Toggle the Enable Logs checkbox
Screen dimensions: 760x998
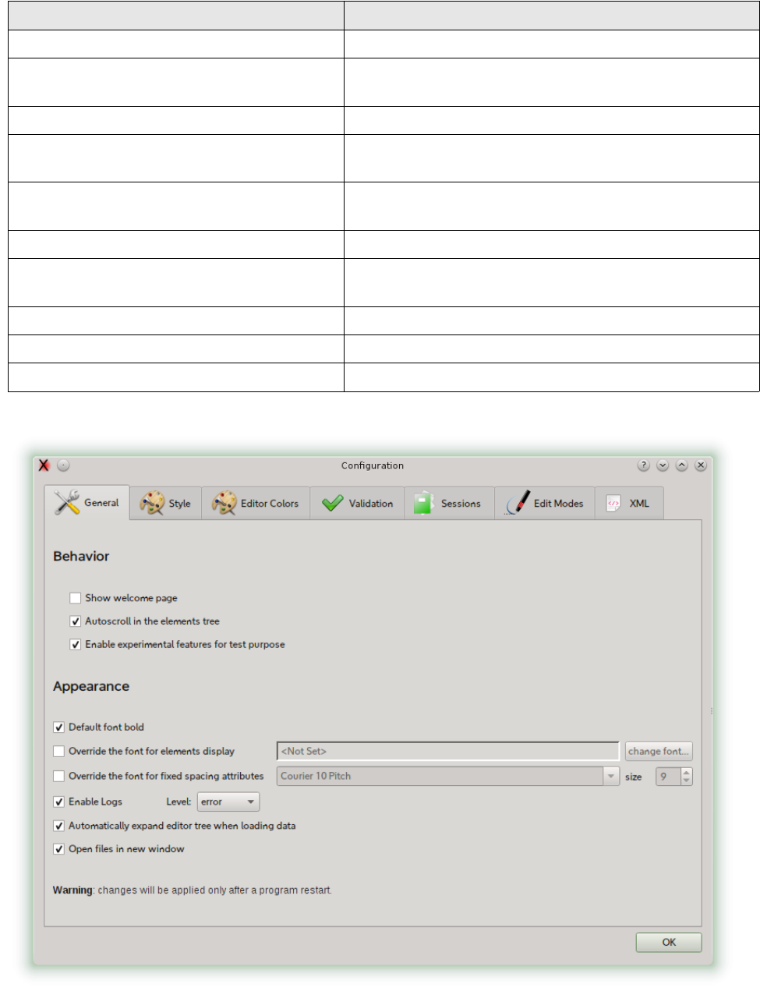point(58,802)
